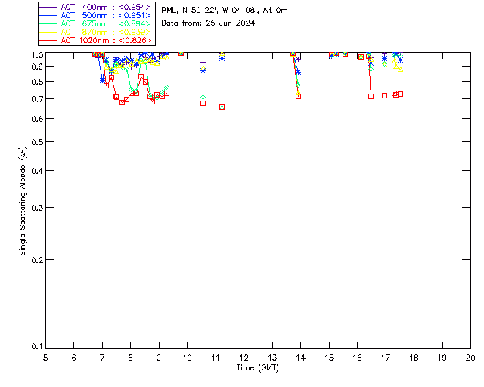
Task: Click the AOT 1020nm legend entry
Action: (x=95, y=40)
